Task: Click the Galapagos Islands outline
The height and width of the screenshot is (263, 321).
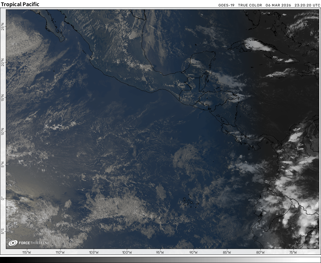Action: [x=187, y=201]
